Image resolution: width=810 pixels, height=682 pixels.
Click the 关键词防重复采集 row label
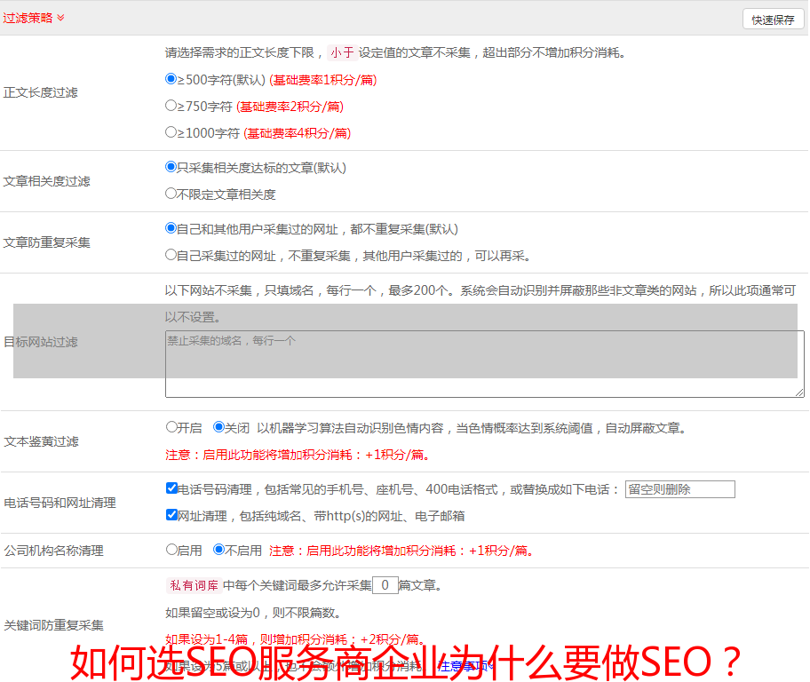(53, 625)
